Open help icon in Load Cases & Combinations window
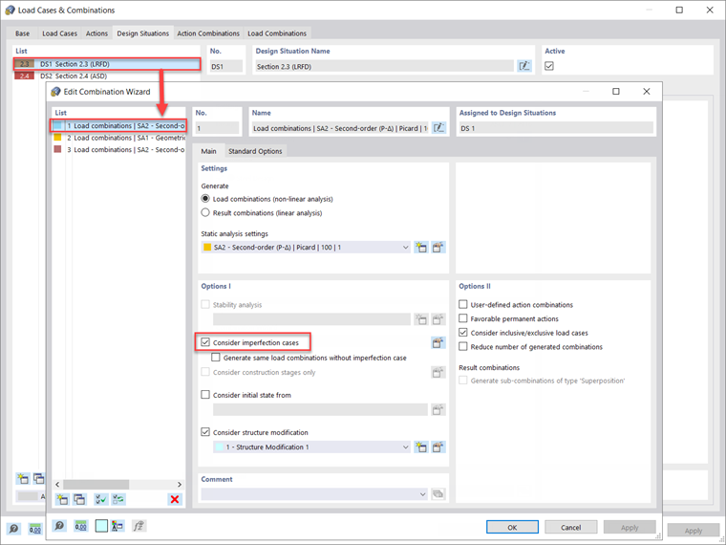Screen dimensions: 726x545 (x=13, y=529)
